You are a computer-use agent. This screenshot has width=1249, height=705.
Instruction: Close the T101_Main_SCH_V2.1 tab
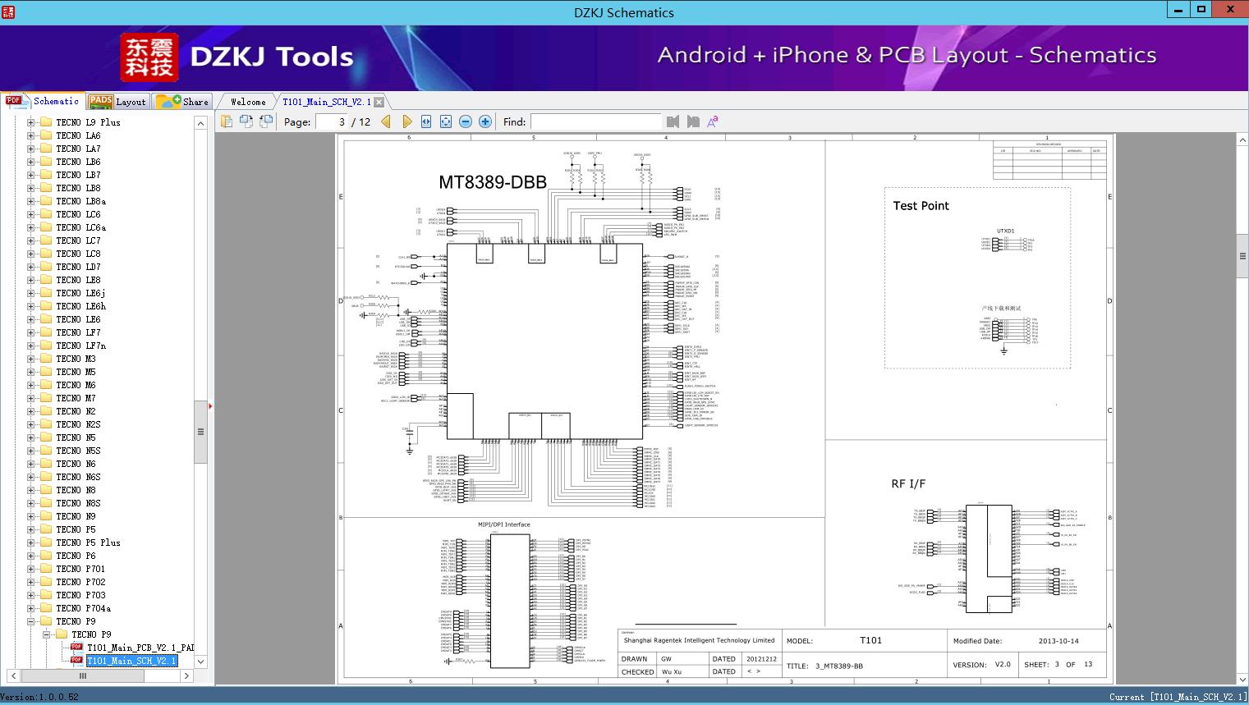[379, 103]
